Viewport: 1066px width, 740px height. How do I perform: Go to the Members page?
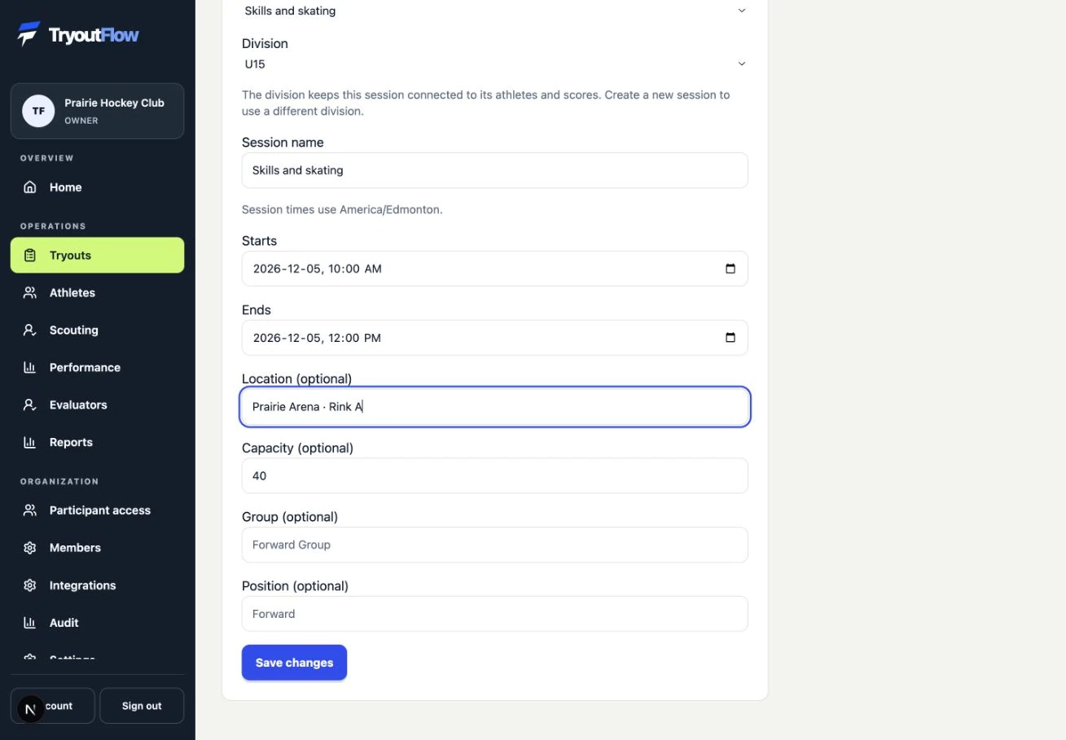tap(97, 548)
